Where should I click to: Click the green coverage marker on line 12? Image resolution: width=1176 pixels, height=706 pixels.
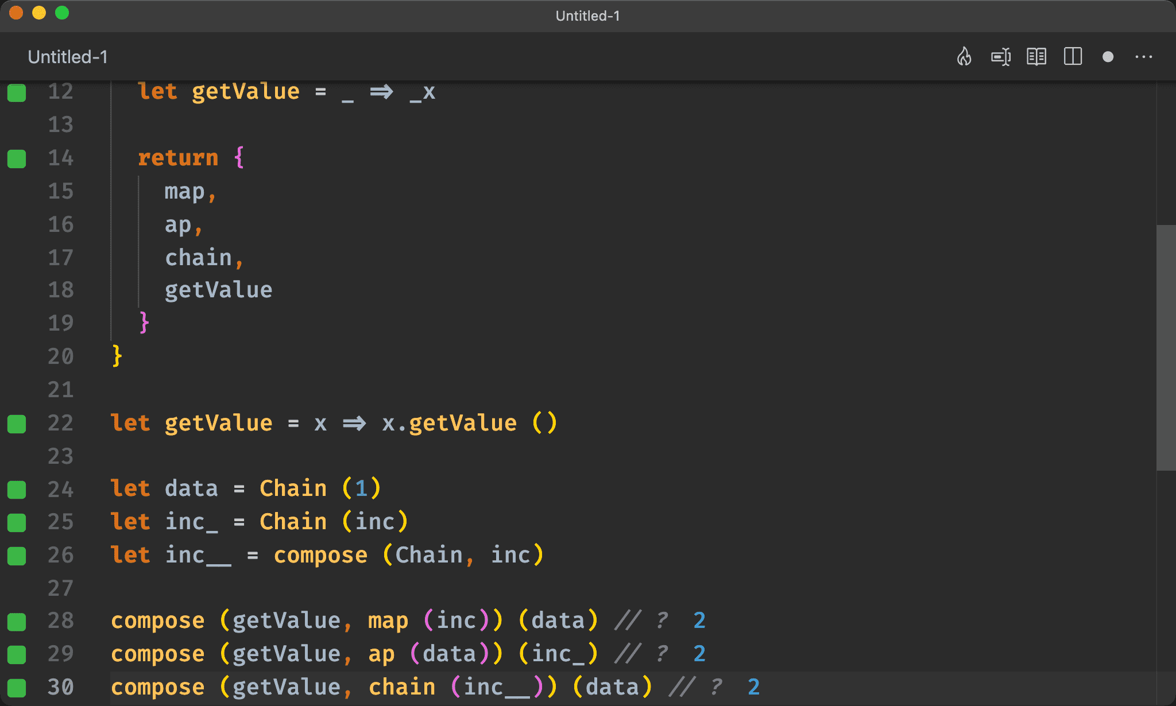pos(17,92)
